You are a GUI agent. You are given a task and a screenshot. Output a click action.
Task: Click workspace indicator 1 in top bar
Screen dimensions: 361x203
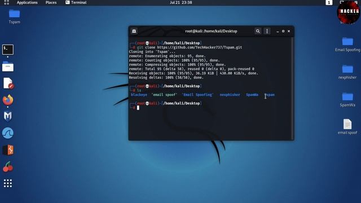[x=329, y=2]
